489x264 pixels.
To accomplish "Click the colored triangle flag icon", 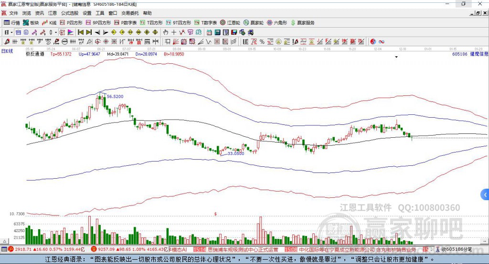I will click(x=71, y=32).
